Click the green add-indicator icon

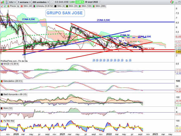pyautogui.click(x=5, y=6)
